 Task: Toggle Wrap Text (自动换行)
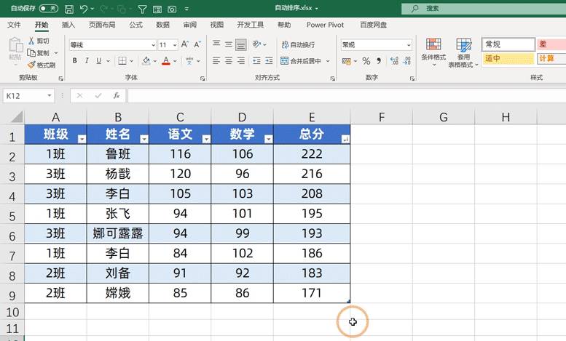[298, 44]
